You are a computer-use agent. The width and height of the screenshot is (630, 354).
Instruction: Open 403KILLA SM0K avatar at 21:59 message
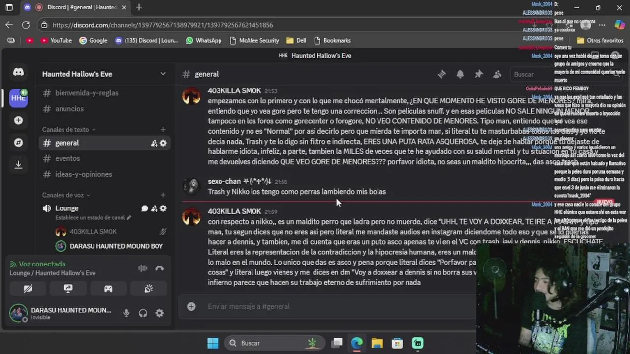pos(191,216)
